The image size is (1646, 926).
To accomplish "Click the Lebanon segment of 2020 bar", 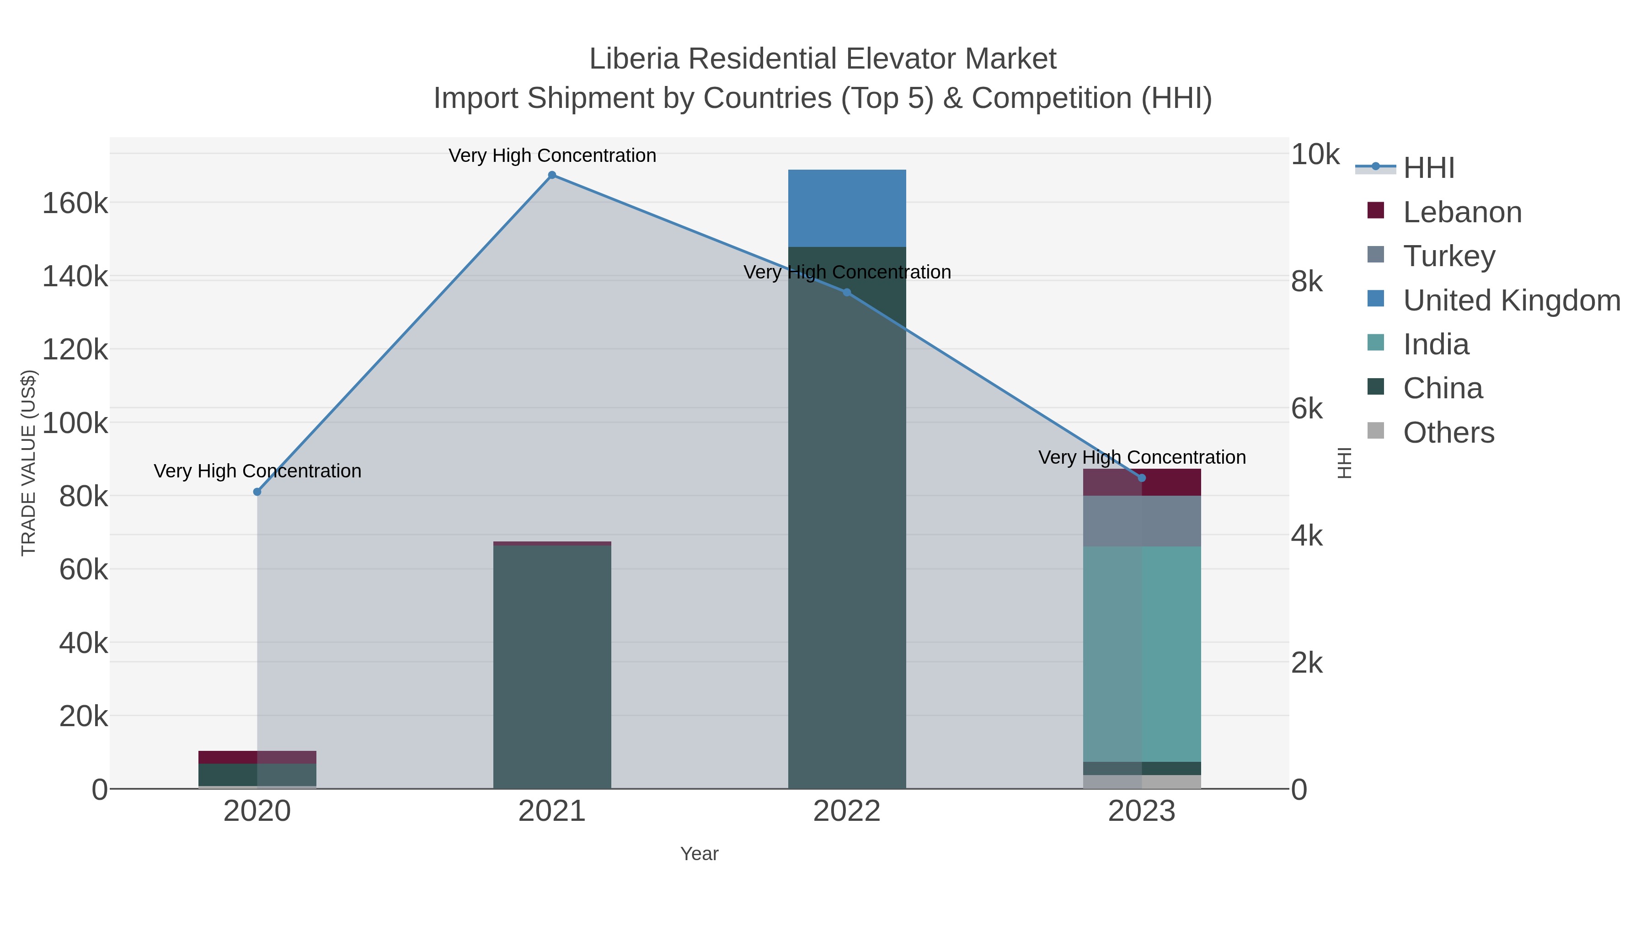I will (x=257, y=757).
